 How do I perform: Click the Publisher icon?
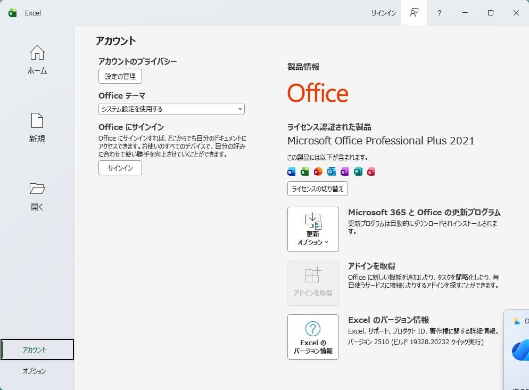357,172
